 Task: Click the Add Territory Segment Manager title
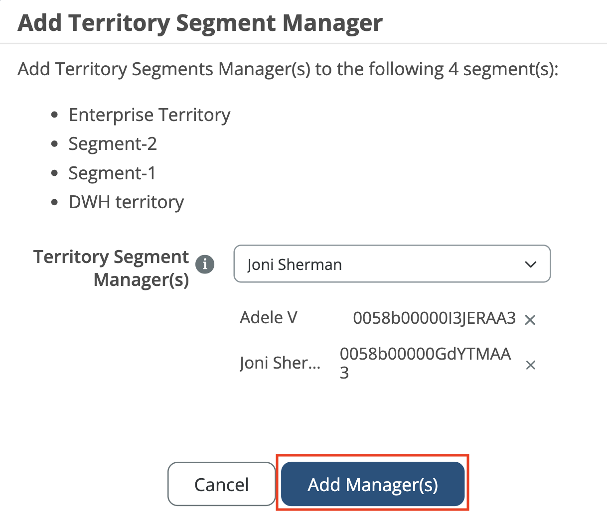point(200,23)
